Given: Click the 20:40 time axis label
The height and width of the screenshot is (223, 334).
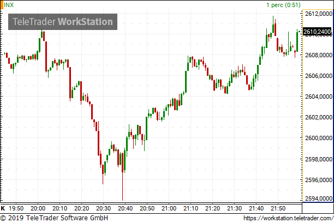Looking at the screenshot, I should (x=126, y=208).
